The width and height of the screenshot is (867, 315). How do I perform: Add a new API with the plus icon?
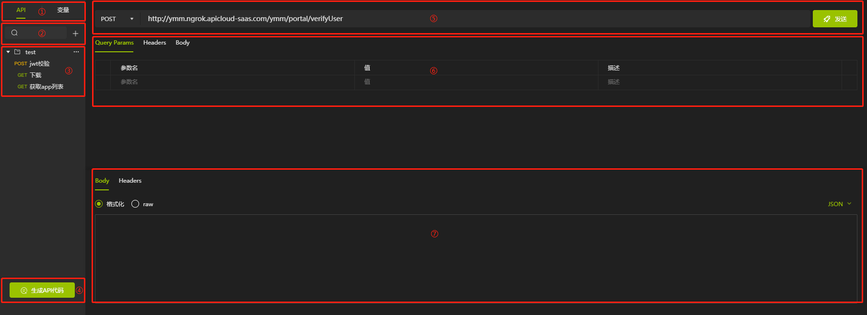[x=75, y=34]
